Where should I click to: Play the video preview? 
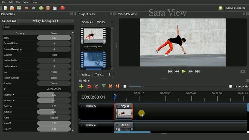pyautogui.click(x=184, y=72)
